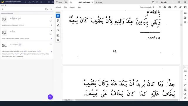Open page thumbnails panel on right rail
The height and width of the screenshot is (106, 188).
click(185, 22)
